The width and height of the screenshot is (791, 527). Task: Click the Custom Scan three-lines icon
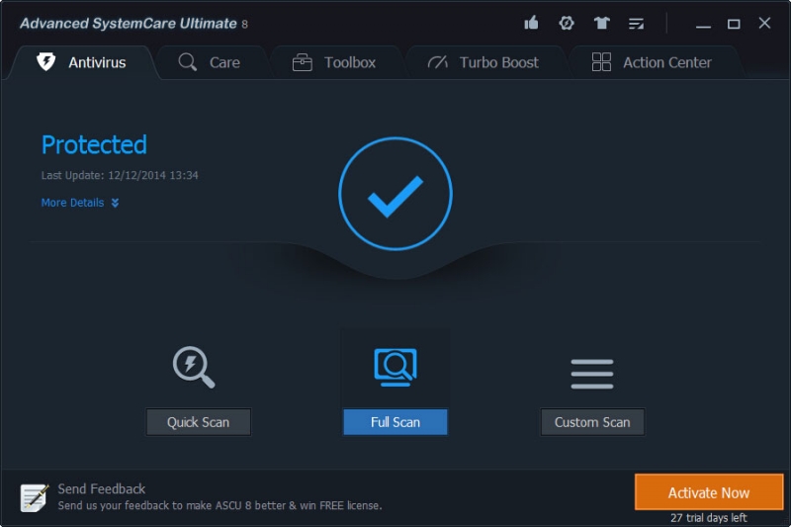[592, 373]
